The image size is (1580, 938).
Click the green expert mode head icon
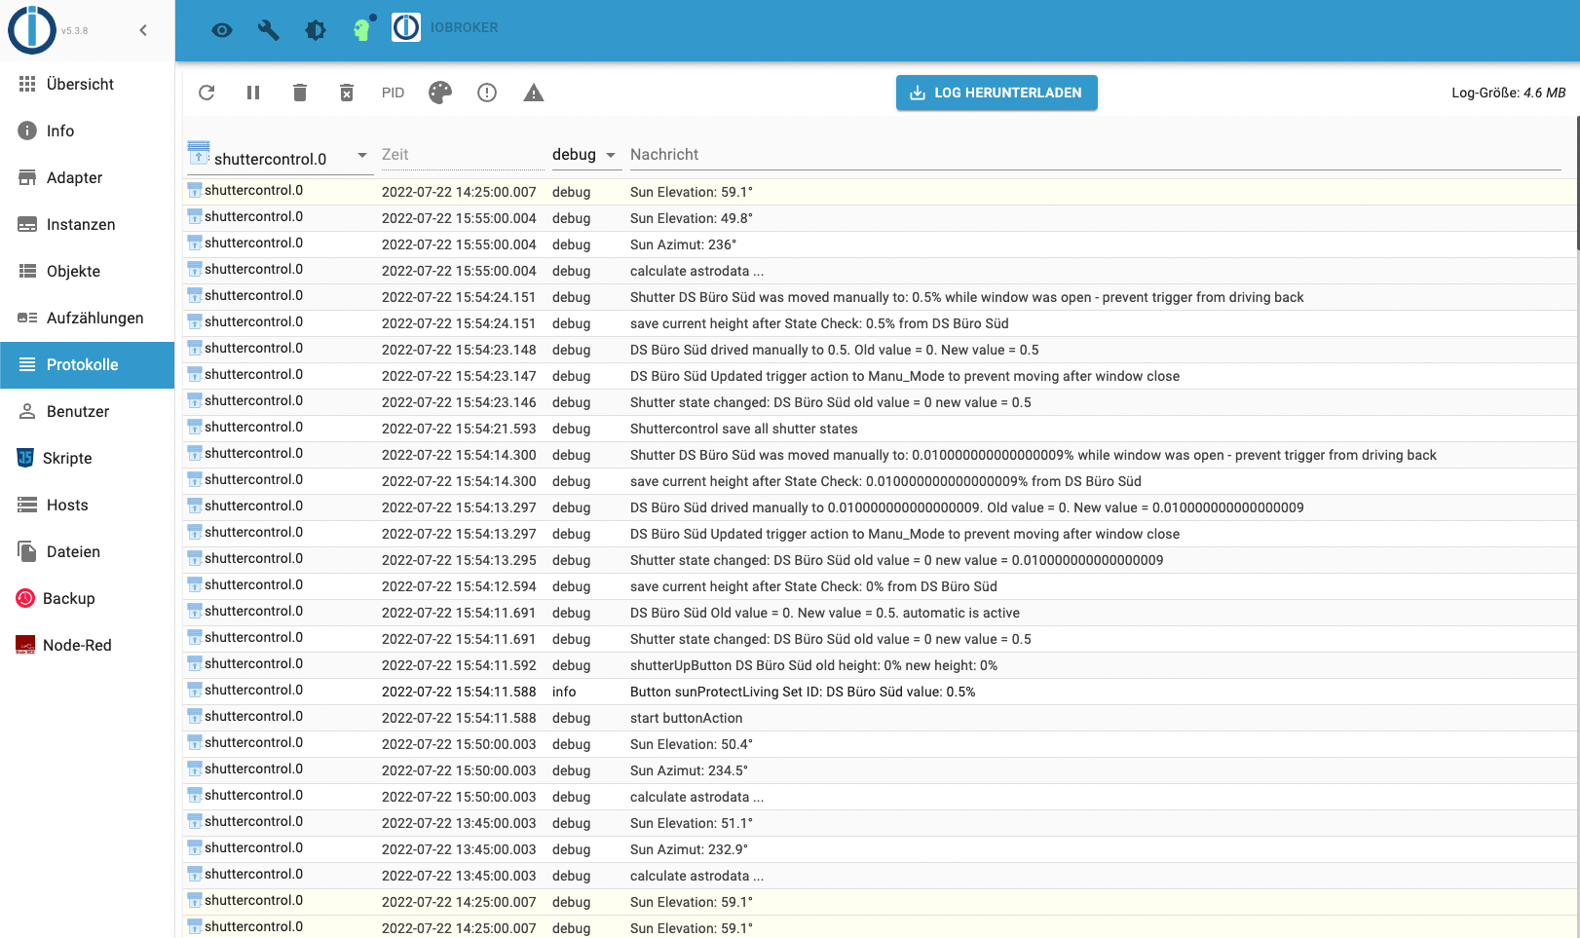pos(362,29)
